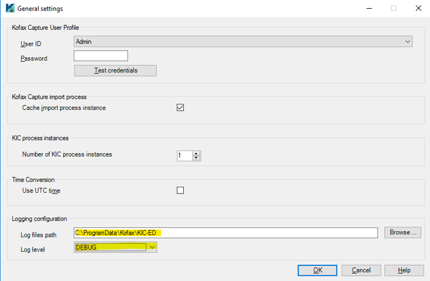Click the KIC process instances number field
Screen dimensions: 430x281
pos(185,155)
